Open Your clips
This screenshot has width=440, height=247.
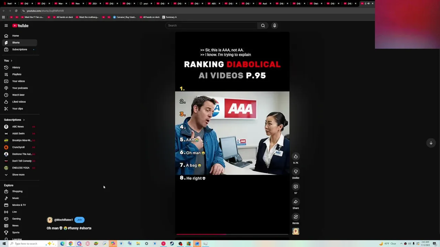tap(20, 109)
